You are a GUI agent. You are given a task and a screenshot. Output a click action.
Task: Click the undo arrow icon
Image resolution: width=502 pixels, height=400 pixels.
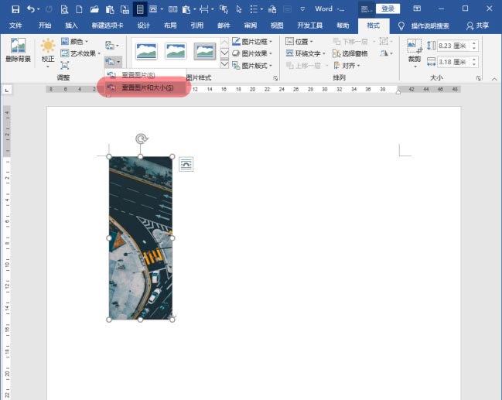click(x=31, y=9)
